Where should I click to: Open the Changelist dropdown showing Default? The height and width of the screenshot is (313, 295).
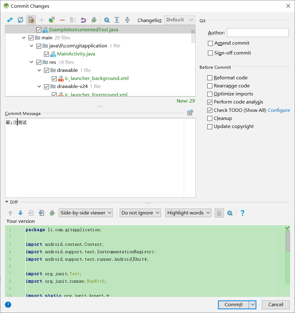tap(179, 20)
